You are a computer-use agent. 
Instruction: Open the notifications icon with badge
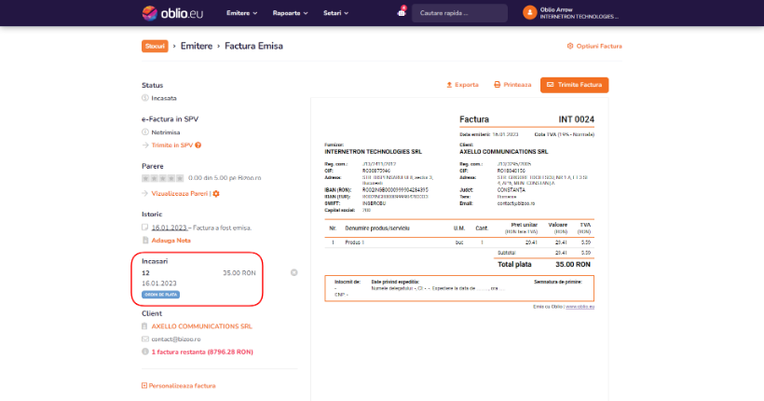[x=402, y=12]
